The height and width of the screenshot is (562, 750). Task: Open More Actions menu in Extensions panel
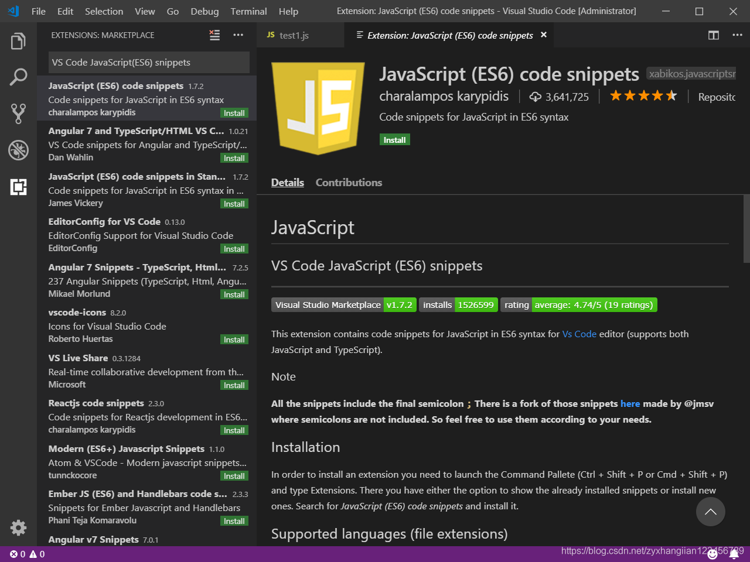(x=238, y=35)
